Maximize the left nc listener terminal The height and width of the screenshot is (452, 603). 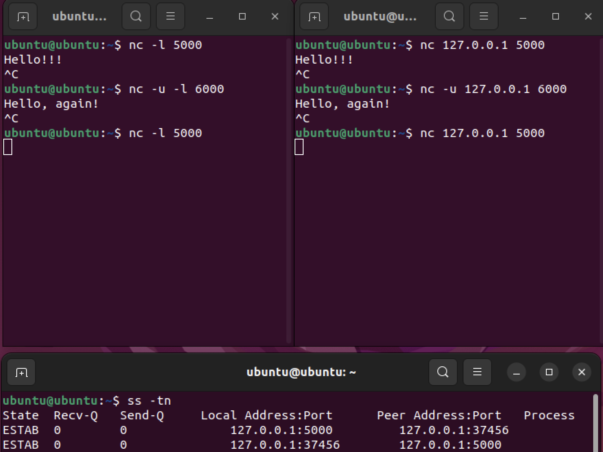242,17
